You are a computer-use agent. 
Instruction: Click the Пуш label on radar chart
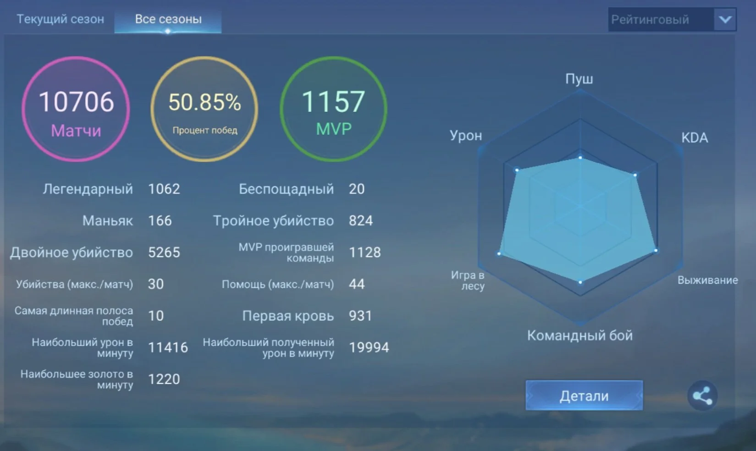point(579,79)
